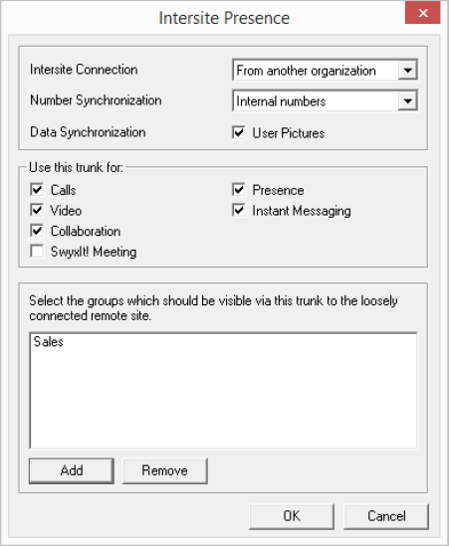Expand the Number Synchronization dropdown arrow
The image size is (449, 546).
pyautogui.click(x=407, y=101)
